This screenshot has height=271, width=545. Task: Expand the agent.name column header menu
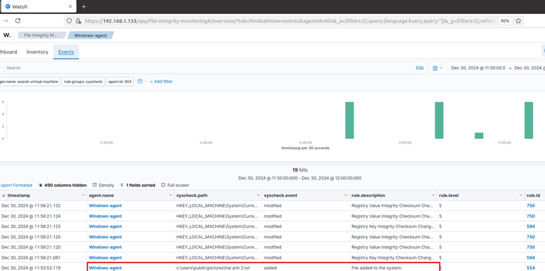click(x=170, y=196)
